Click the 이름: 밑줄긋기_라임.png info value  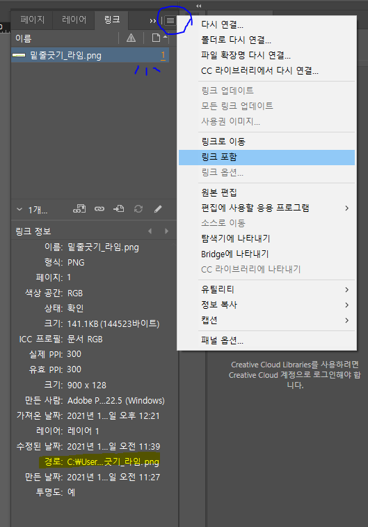click(103, 247)
